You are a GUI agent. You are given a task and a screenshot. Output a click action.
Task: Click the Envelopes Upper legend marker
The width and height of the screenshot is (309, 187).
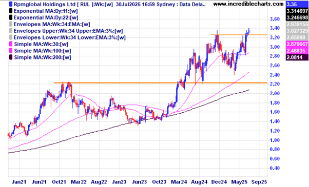pyautogui.click(x=11, y=31)
